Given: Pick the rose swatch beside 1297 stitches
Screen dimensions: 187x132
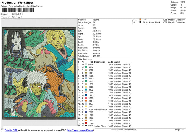Looking at the screenshot, I should click(86, 98).
